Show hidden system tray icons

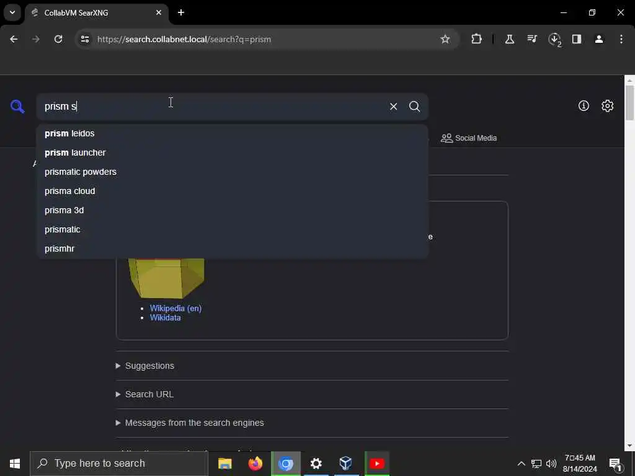(521, 464)
